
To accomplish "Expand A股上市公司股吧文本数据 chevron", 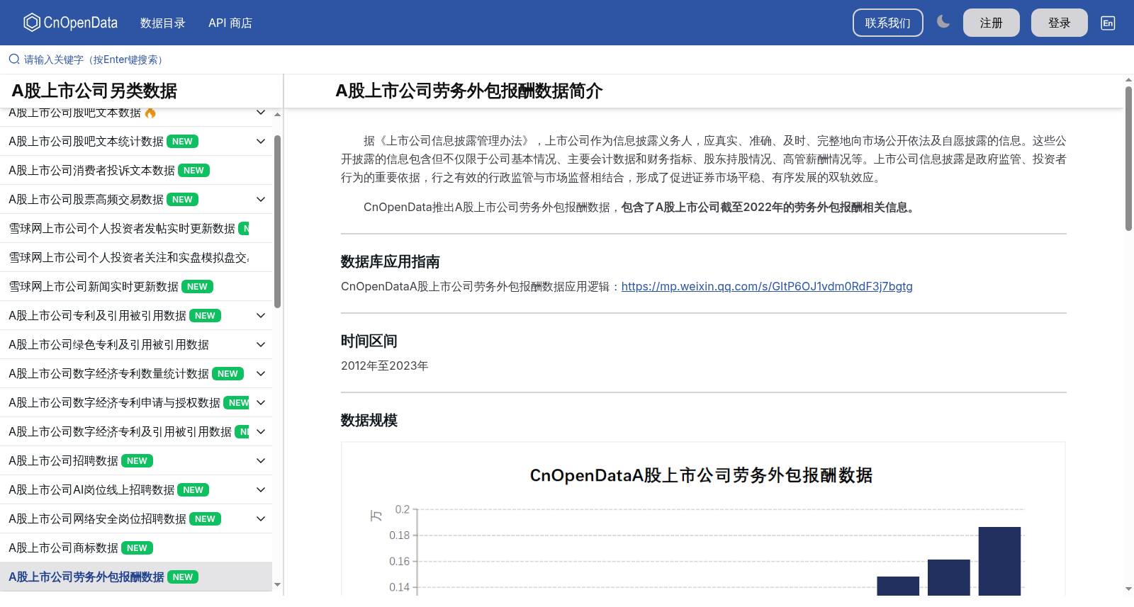I will tap(261, 113).
